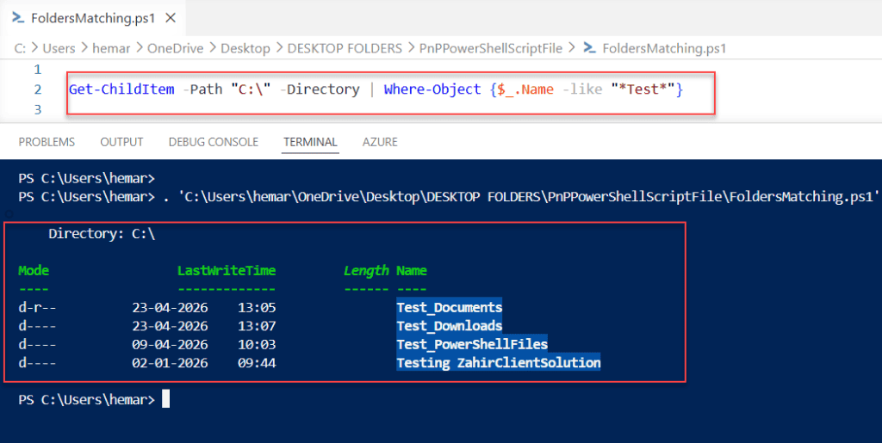Click line number 3 in the editor
Screen dimensions: 882x443
coord(38,109)
